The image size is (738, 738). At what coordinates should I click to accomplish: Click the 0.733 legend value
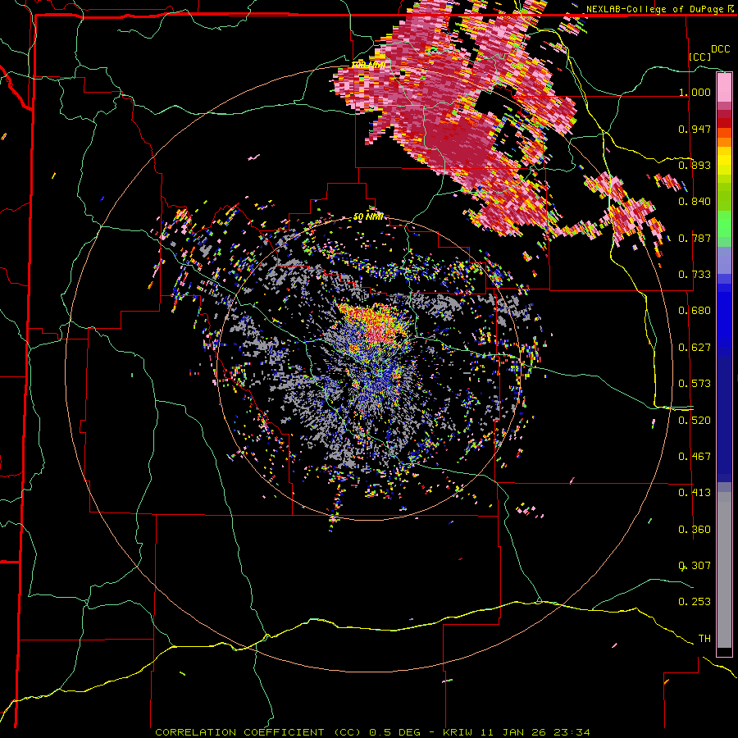click(695, 275)
